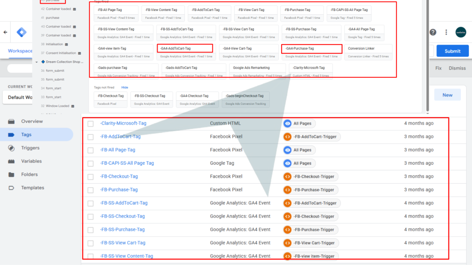Click the account avatar in the top-right corner
Image resolution: width=472 pixels, height=265 pixels.
coord(460,32)
